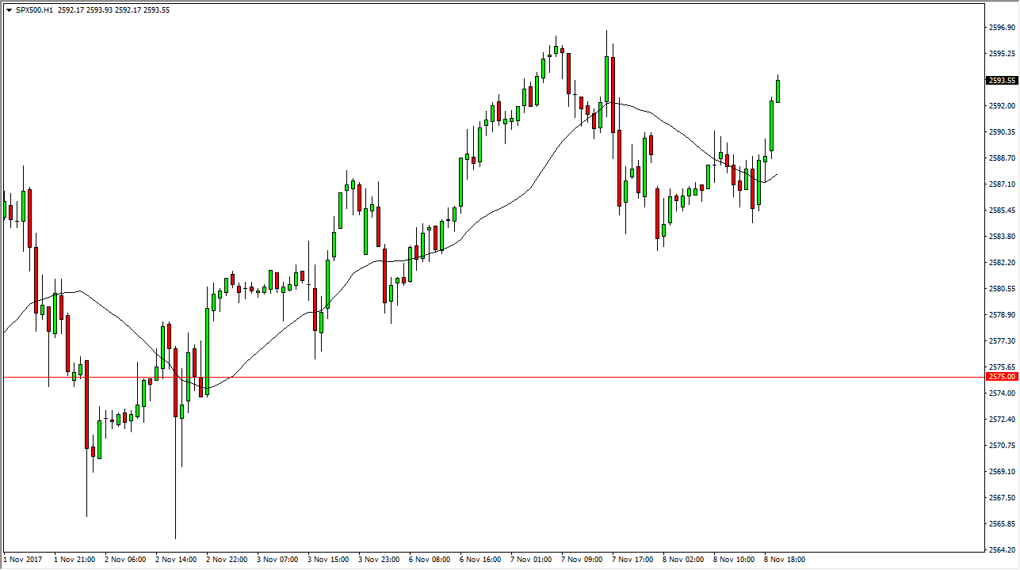Click the 2588.70 price scale label
The image size is (1020, 570).
pos(1002,158)
